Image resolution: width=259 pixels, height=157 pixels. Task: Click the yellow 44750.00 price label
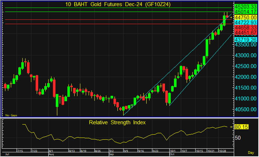click(246, 17)
